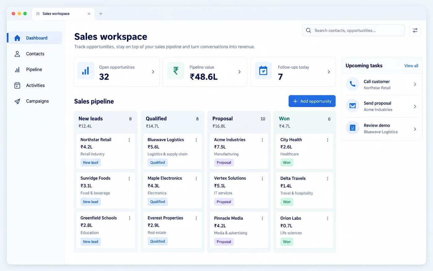The image size is (433, 271).
Task: Click the Acme Industries card title
Action: tap(230, 140)
